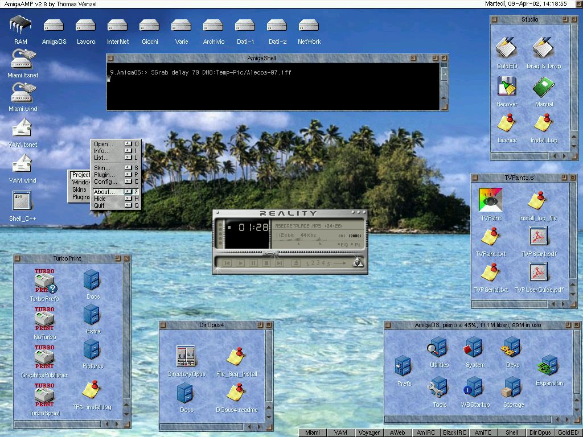The width and height of the screenshot is (583, 437).
Task: Launch GoldED from the Studio window
Action: point(506,49)
